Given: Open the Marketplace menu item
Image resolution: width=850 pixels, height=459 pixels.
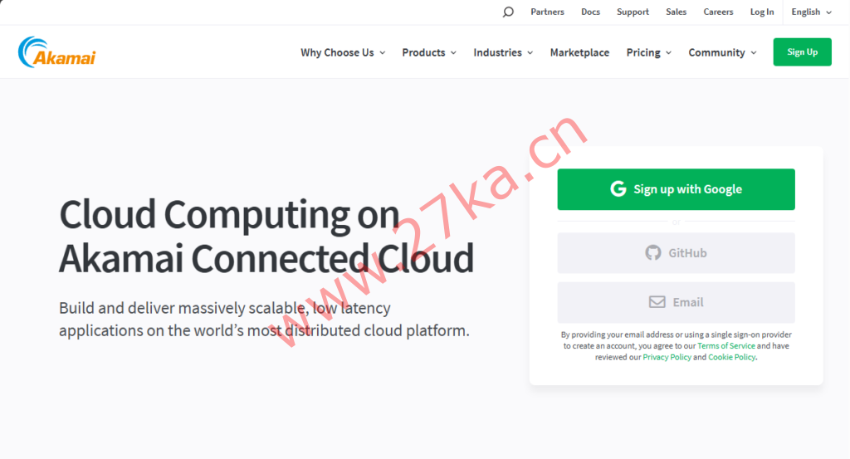Looking at the screenshot, I should [579, 52].
